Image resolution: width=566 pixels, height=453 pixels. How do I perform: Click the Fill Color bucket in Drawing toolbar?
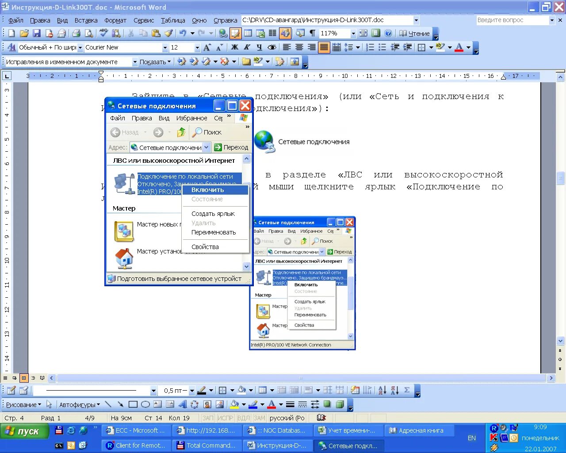[234, 404]
